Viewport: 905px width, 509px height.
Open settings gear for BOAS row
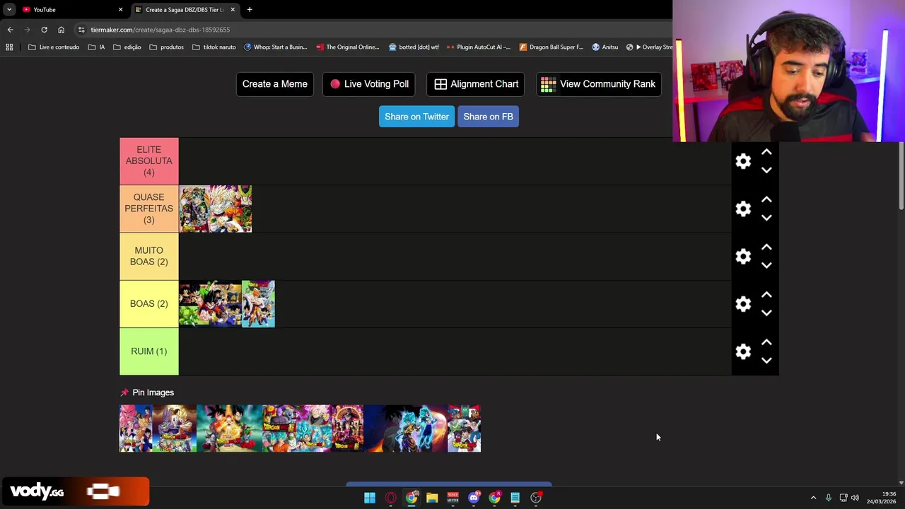743,304
